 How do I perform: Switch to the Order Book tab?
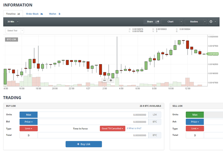click(x=34, y=14)
